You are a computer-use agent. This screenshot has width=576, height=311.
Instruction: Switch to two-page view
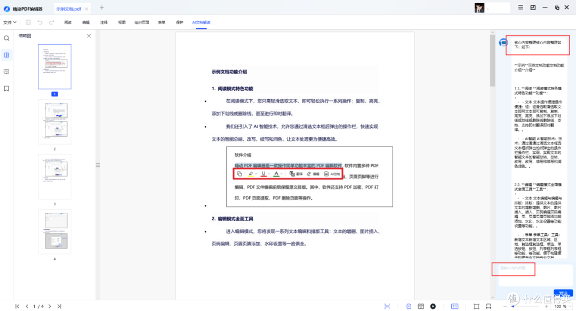point(421,306)
